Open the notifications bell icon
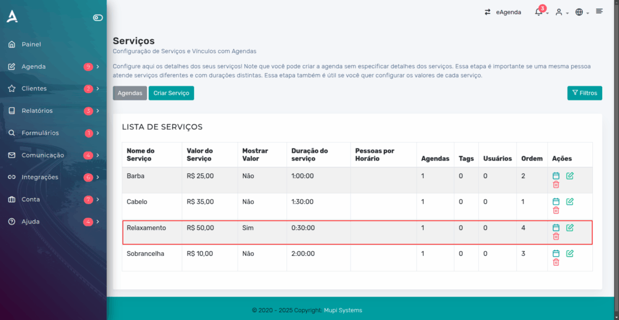This screenshot has width=619, height=320. 539,12
